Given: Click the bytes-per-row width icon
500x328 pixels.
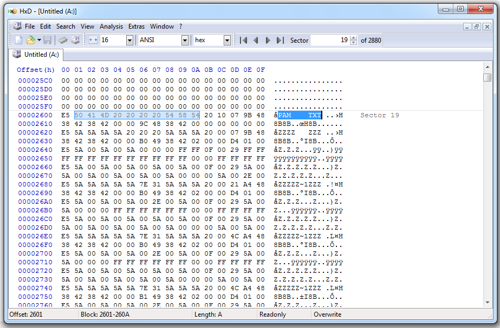Looking at the screenshot, I should 93,40.
